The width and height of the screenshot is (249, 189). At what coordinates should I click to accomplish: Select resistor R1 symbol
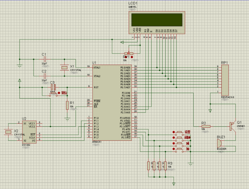pos(67,105)
